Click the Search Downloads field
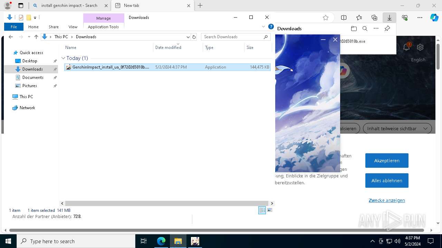The width and height of the screenshot is (442, 248). [x=236, y=37]
